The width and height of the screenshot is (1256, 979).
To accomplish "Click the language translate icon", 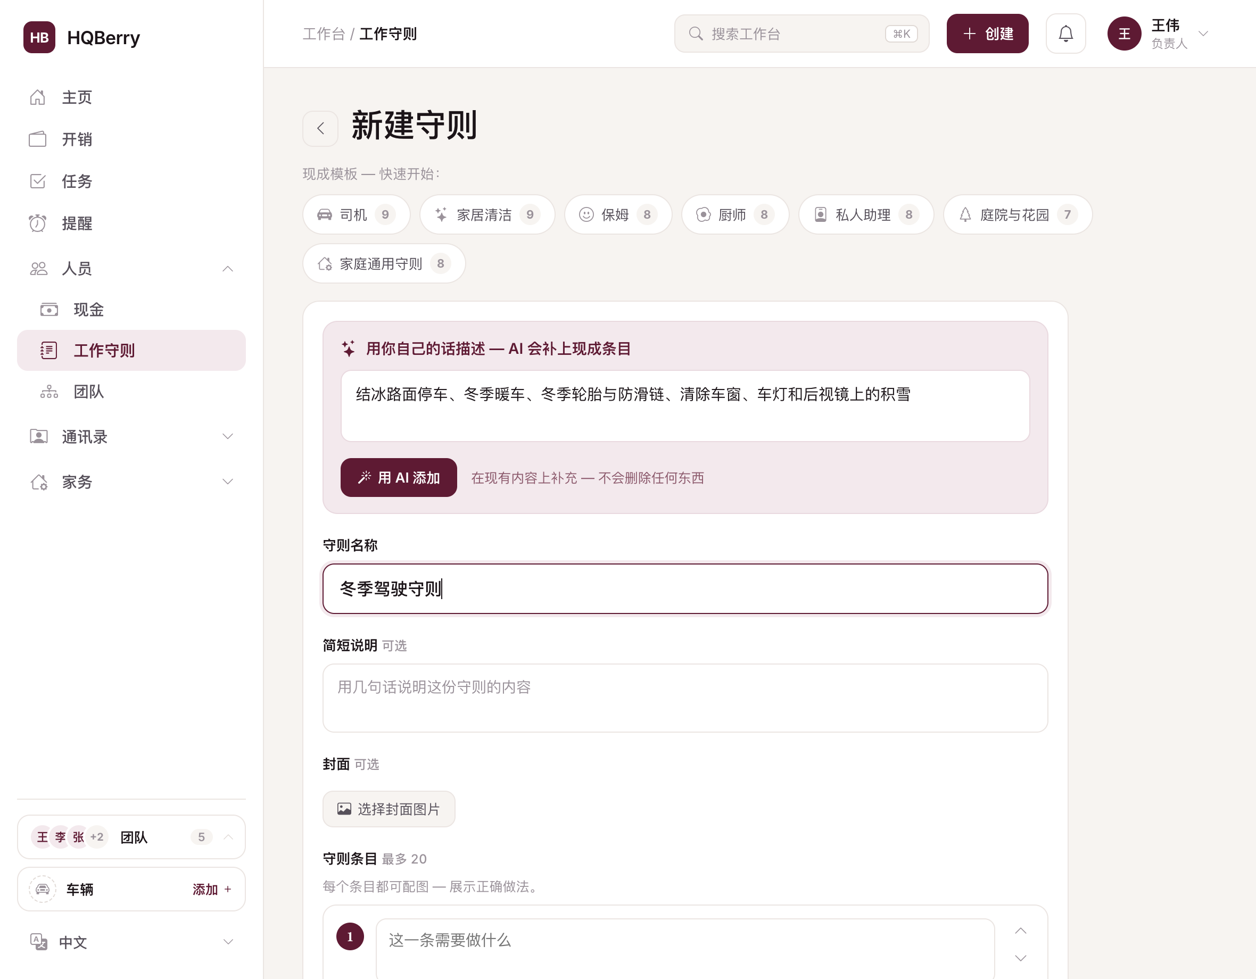I will click(x=38, y=942).
